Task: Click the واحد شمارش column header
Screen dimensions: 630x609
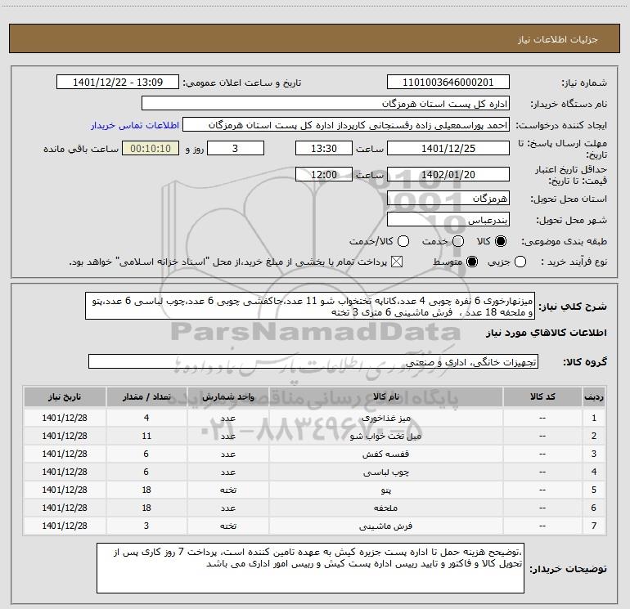Action: 227,397
